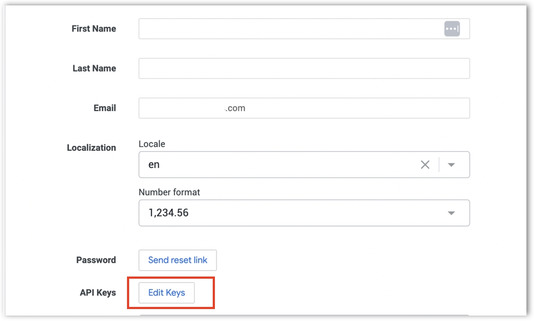Click the 1,234.56 number format value
This screenshot has width=534, height=321.
[168, 213]
